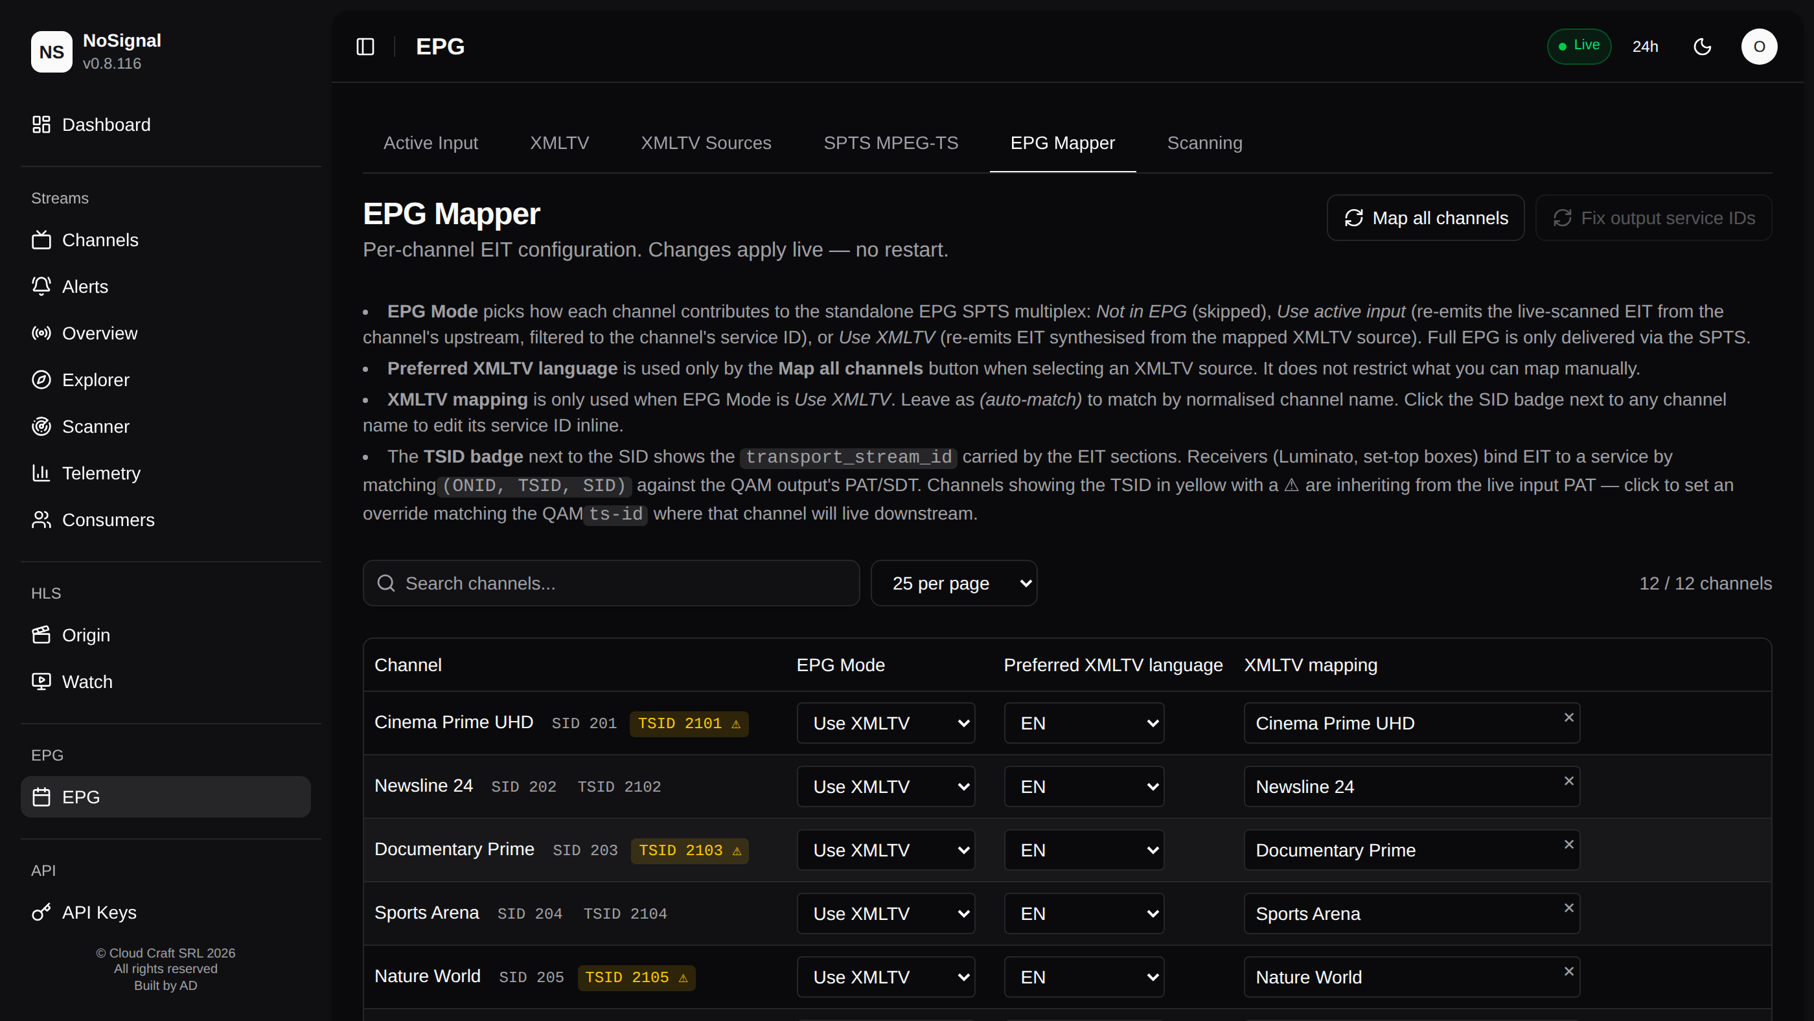Open HLS Origin page

165,635
